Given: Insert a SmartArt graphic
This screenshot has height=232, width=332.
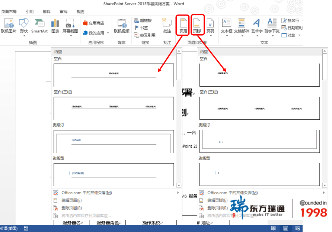Looking at the screenshot, I should pyautogui.click(x=39, y=26).
